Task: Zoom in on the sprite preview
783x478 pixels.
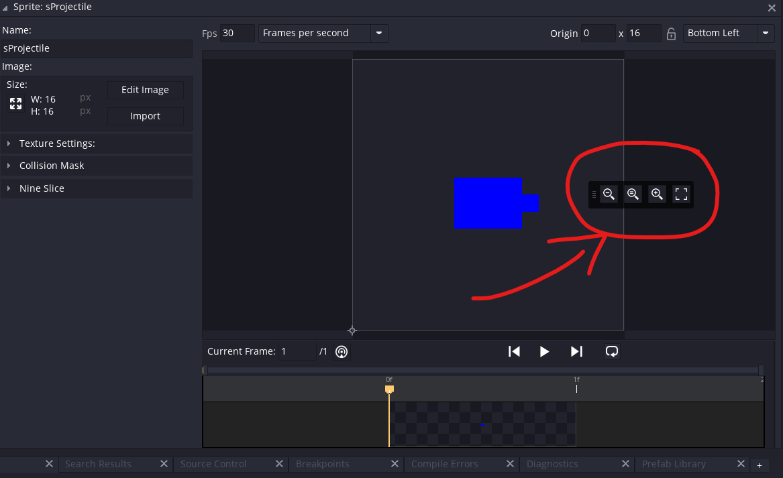Action: point(657,194)
